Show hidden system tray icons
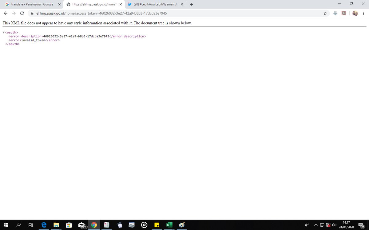The image size is (369, 230). point(315,225)
